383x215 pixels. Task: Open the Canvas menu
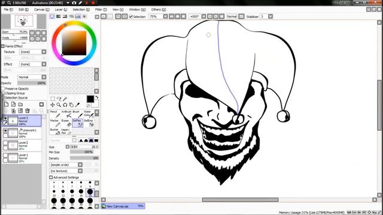[41, 10]
